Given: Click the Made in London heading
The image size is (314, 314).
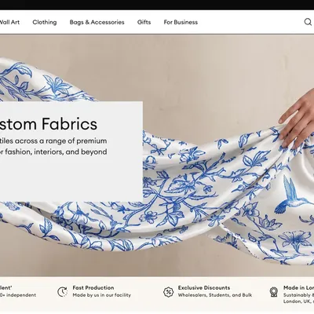Looking at the screenshot, I should coord(298,288).
